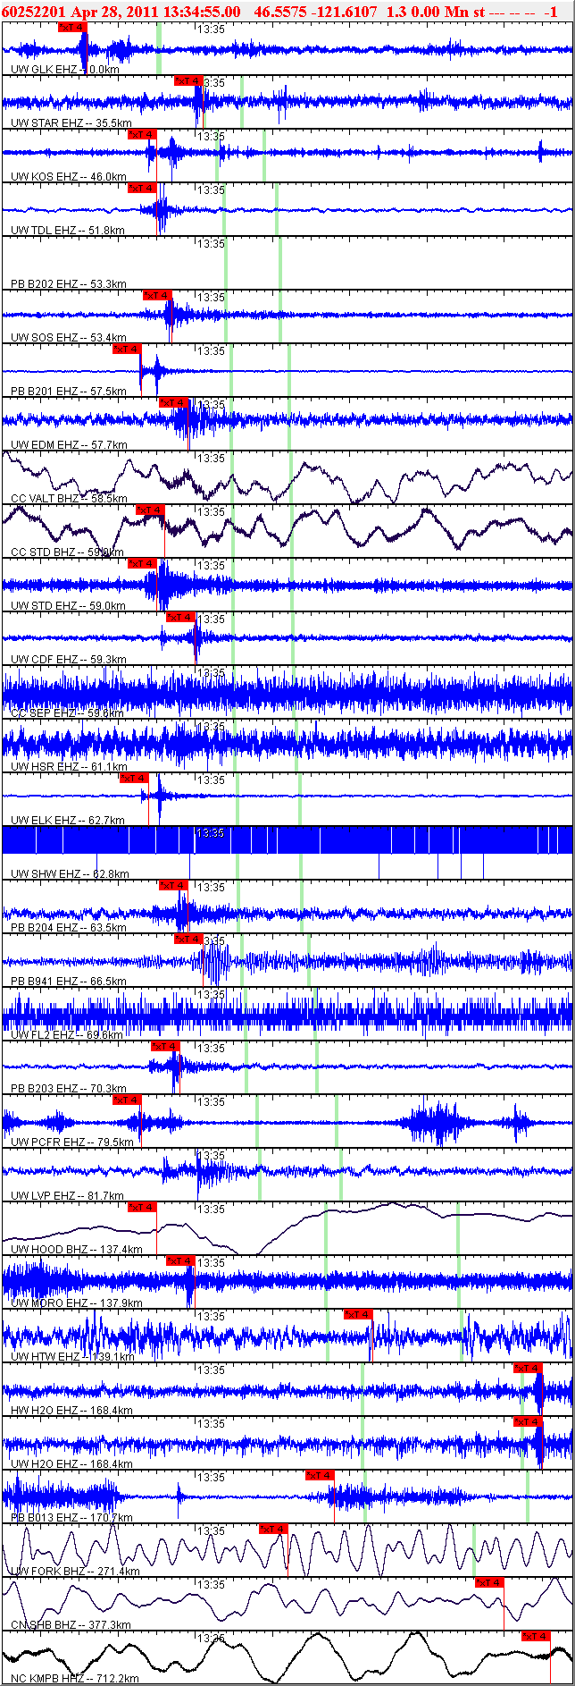Click the red pick flag on UW GLK trace

[72, 28]
